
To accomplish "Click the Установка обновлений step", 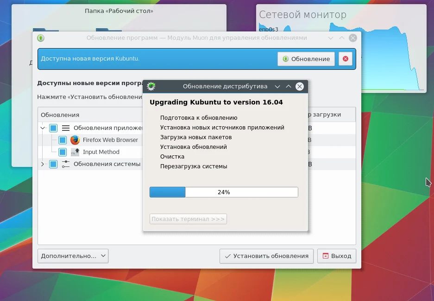I will point(194,147).
